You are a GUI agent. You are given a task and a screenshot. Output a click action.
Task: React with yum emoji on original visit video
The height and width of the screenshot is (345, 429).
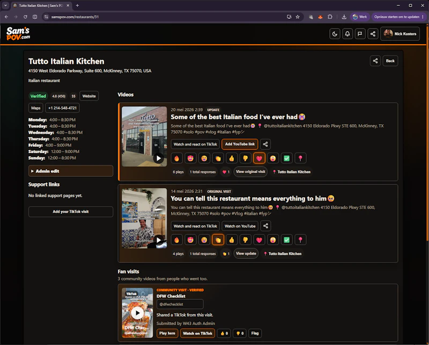pyautogui.click(x=204, y=240)
